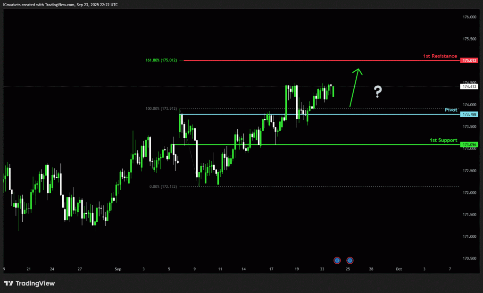Select the green upward arrow drawing
Image resolution: width=483 pixels, height=293 pixels.
[355, 87]
